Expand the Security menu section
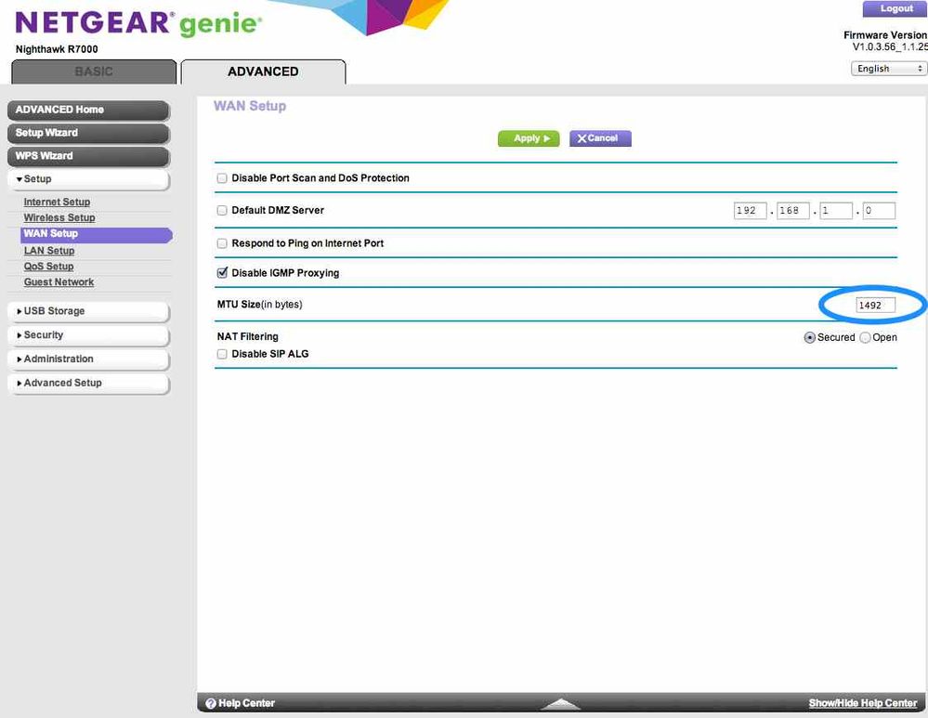The image size is (928, 718). (88, 335)
